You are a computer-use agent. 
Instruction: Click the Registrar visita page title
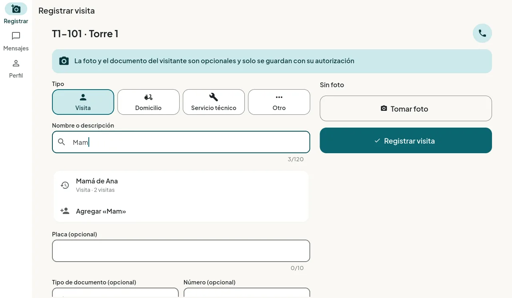coord(66,11)
